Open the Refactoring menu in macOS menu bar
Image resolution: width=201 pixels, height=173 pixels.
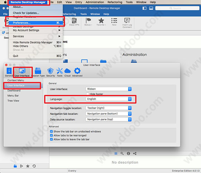tap(115, 2)
